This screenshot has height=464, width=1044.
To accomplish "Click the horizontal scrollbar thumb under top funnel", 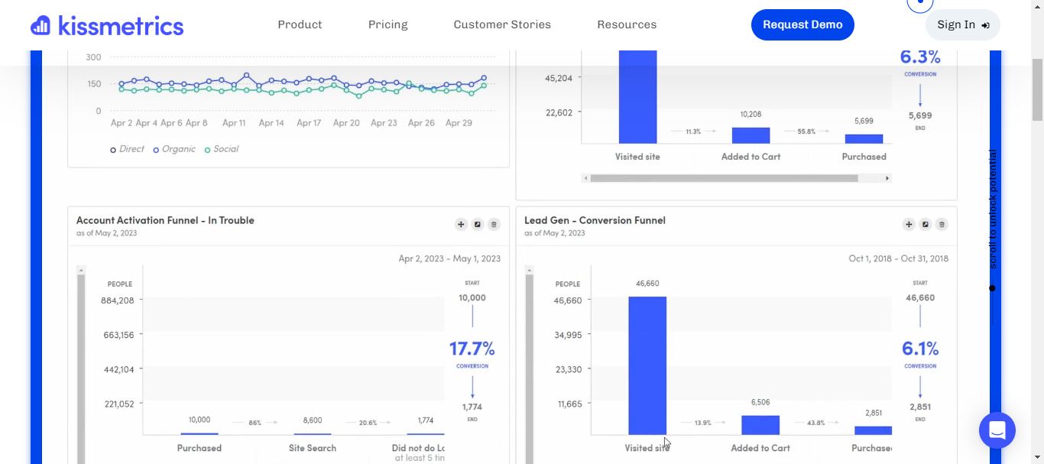I will tap(724, 178).
